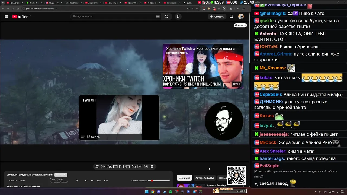Viewport: 347px width, 195px height.
Task: Click the РУС language indicator in tray
Action: 325,192
